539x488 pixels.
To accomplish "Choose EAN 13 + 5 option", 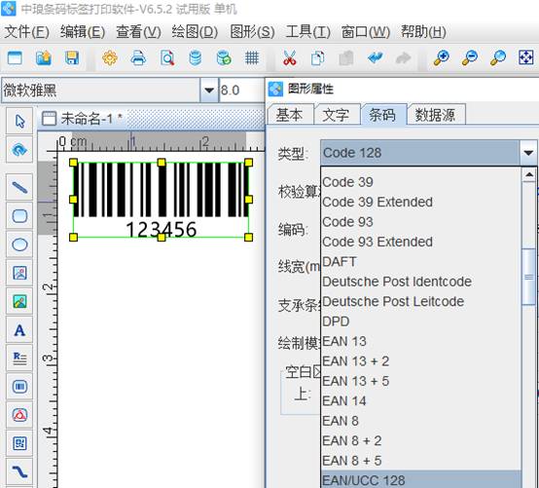I will (x=421, y=381).
